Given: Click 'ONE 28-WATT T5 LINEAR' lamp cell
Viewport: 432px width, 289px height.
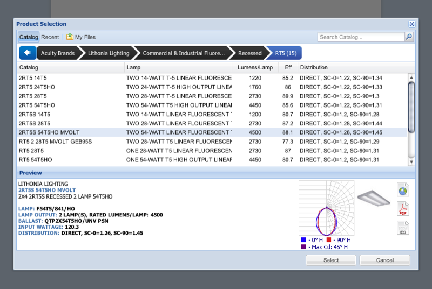Looking at the screenshot, I should 179,150.
